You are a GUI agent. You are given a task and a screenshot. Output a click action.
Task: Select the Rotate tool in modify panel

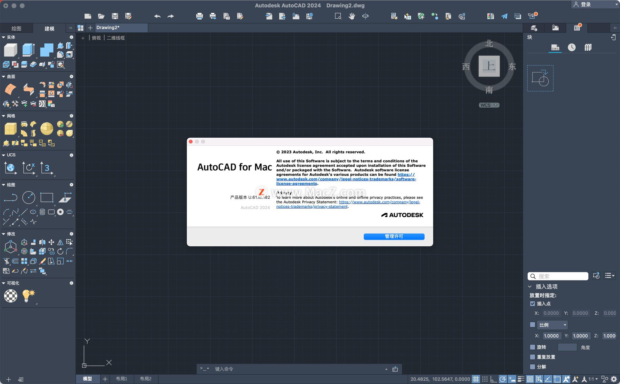[60, 251]
